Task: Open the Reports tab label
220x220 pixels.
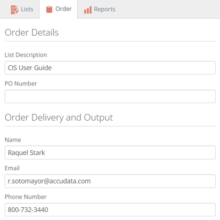Action: click(x=104, y=9)
